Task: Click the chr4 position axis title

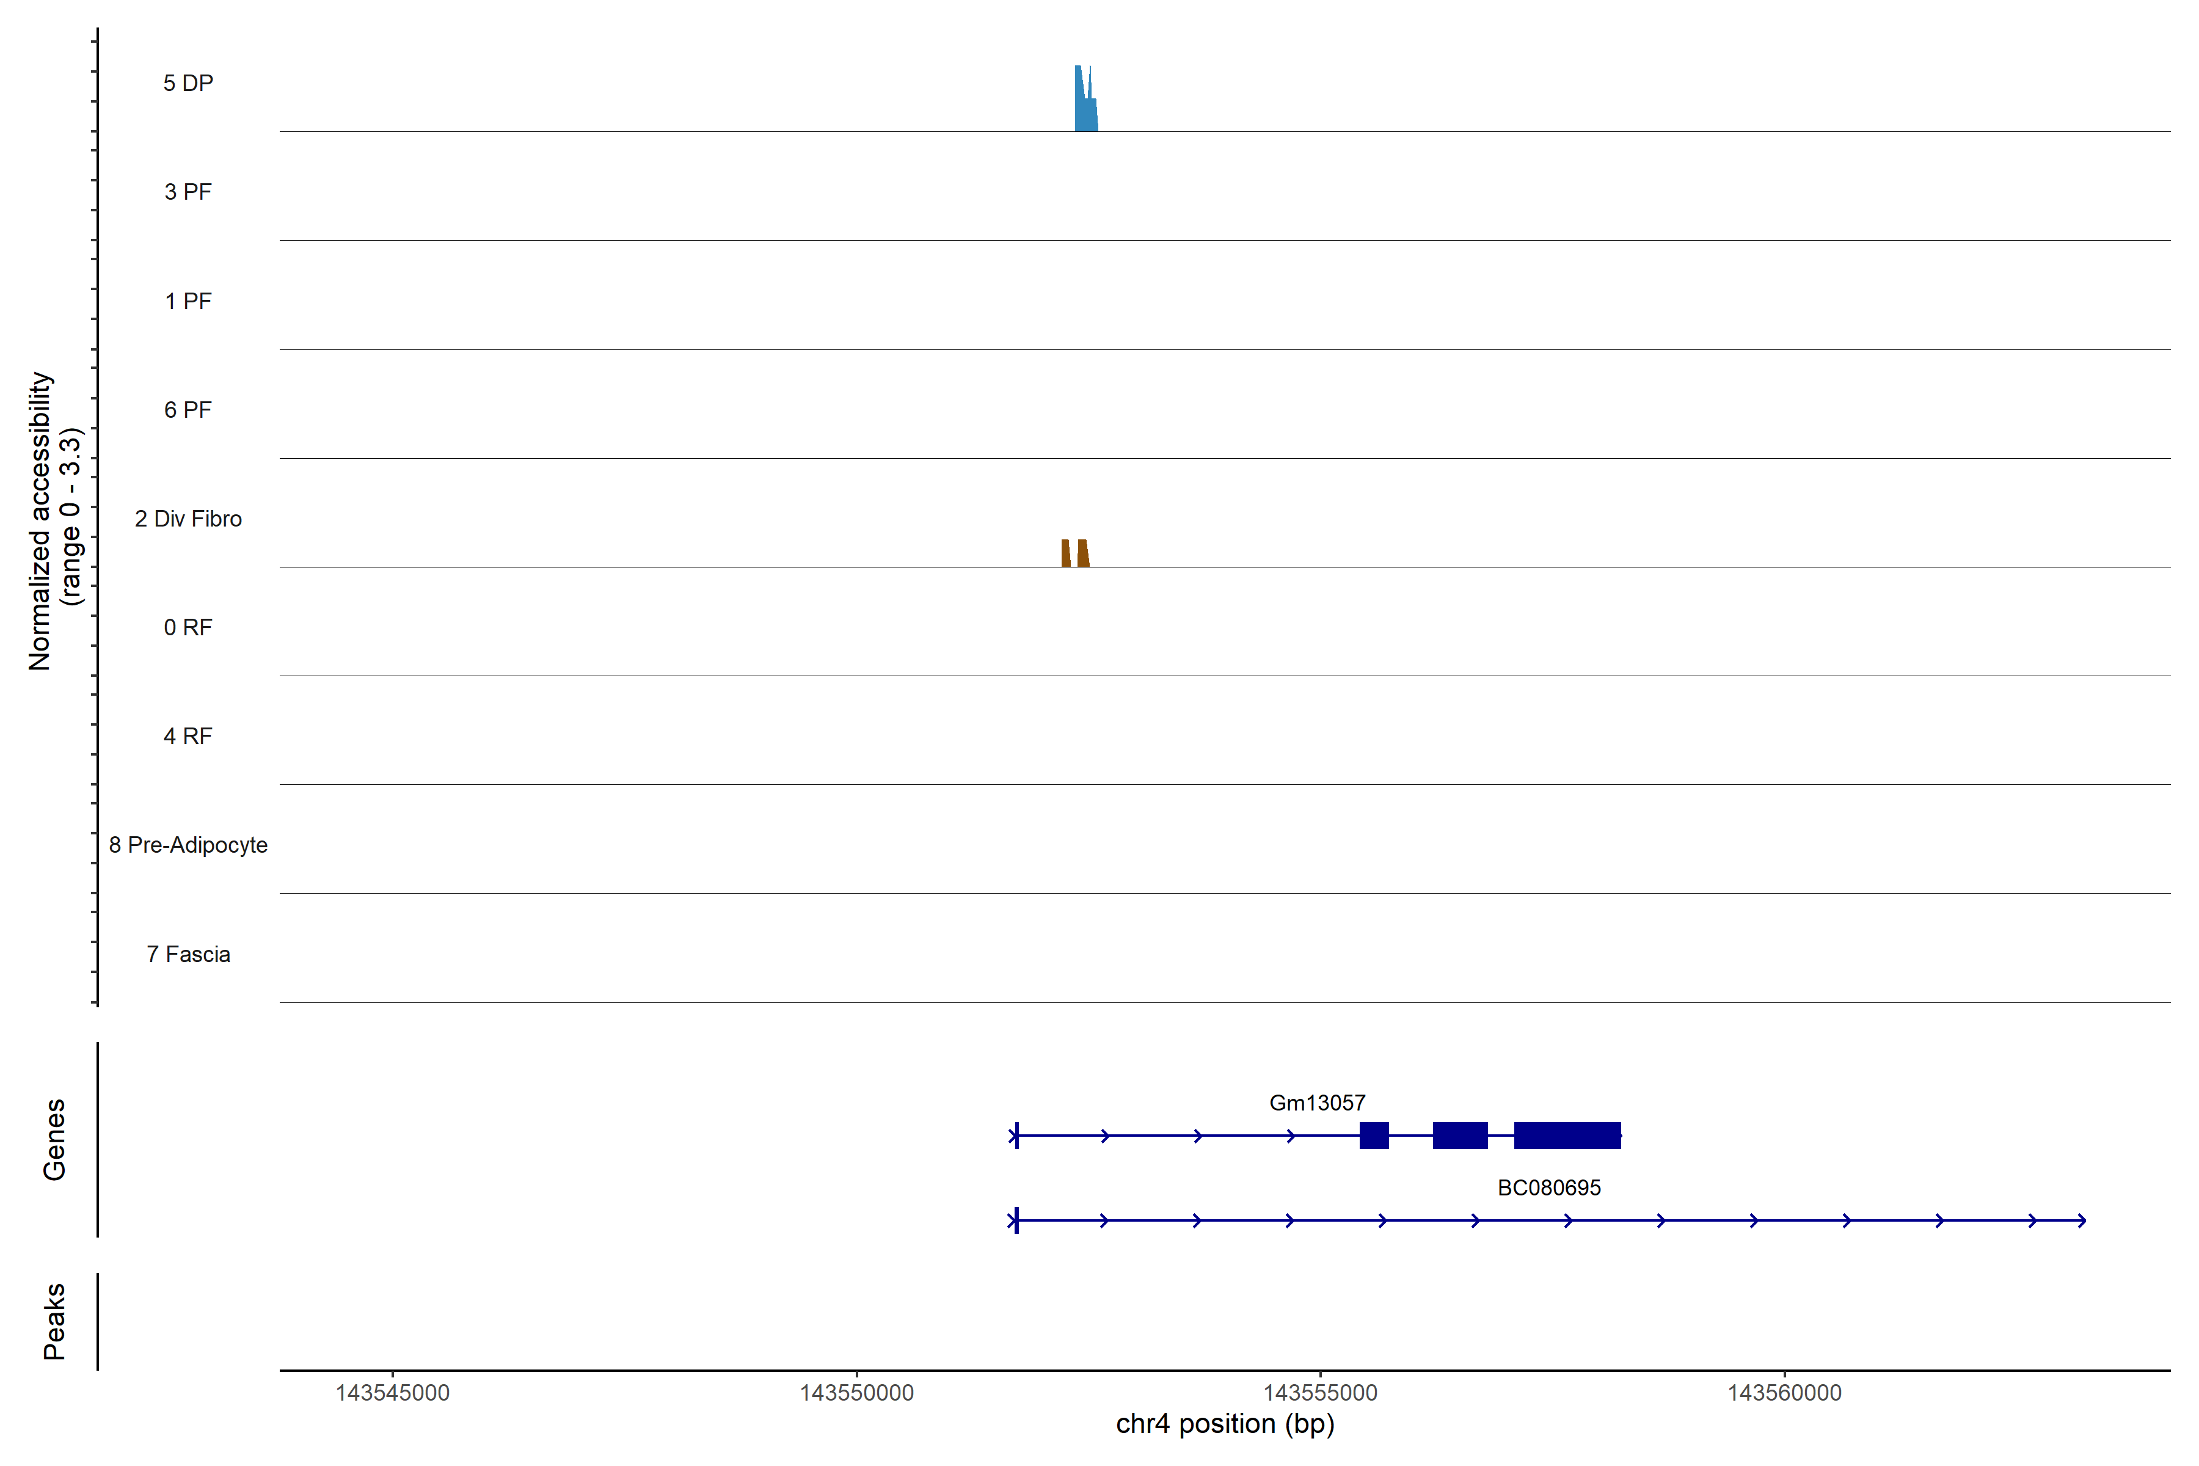Action: tap(1225, 1424)
